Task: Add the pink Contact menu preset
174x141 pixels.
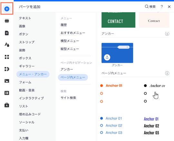Action: (x=154, y=20)
